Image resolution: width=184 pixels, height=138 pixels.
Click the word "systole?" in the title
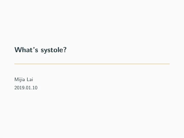click(x=54, y=50)
